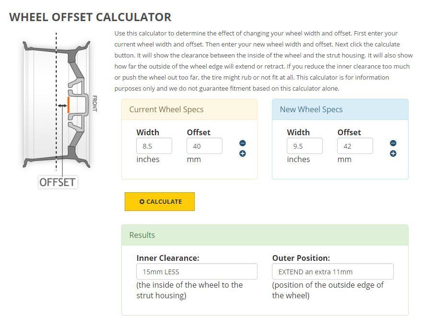Viewport: 446px width, 316px height.
Task: Click the New Wheel Specs panel header
Action: pos(311,109)
